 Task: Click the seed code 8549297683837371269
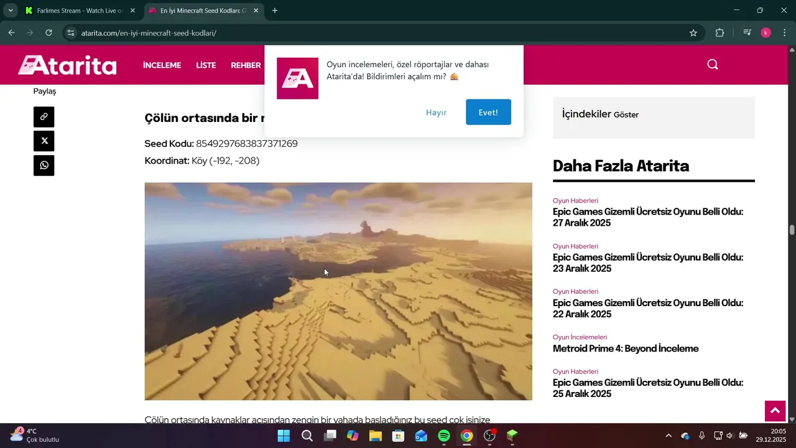click(247, 144)
